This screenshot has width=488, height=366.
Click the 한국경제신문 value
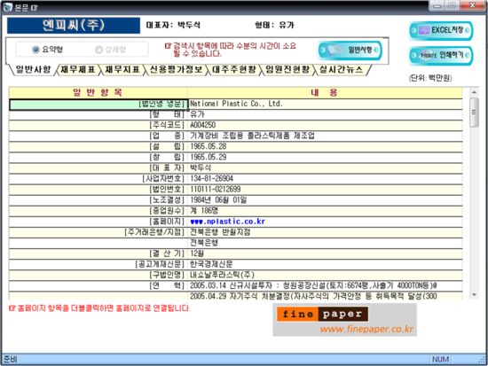pyautogui.click(x=211, y=264)
